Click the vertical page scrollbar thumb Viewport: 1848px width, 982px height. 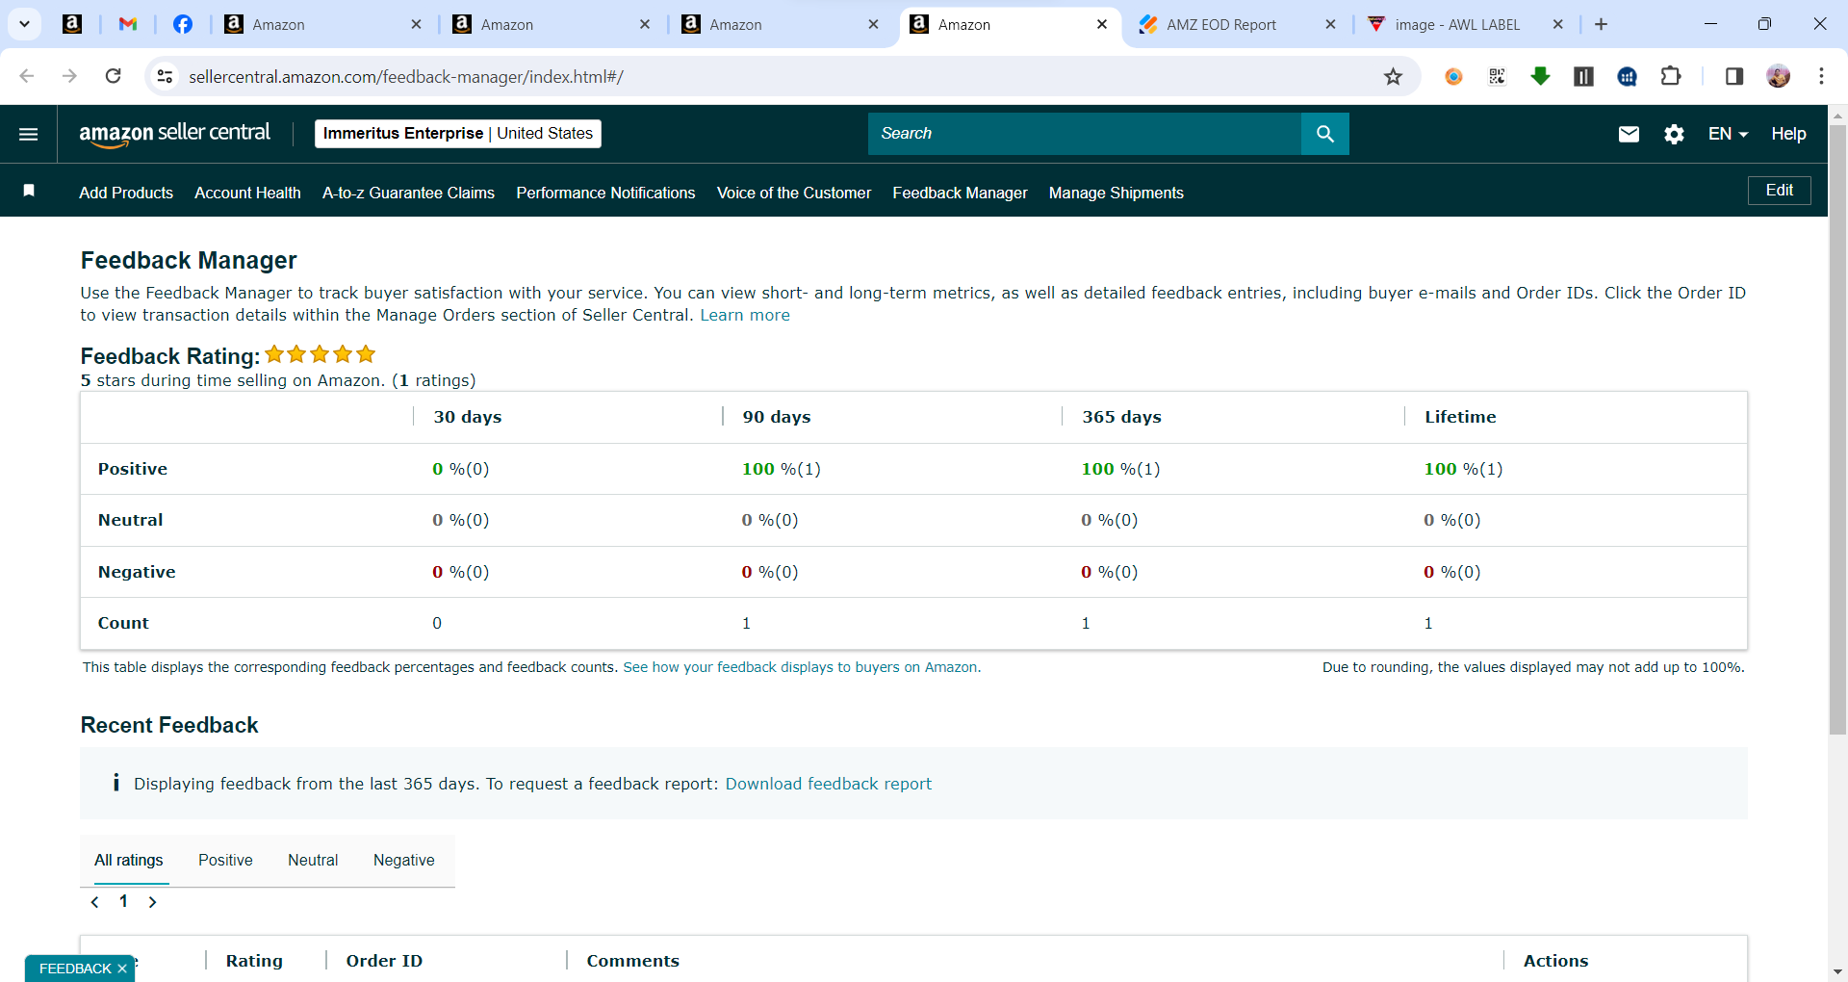pos(1837,429)
